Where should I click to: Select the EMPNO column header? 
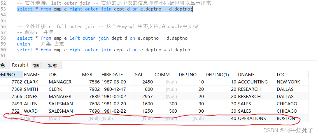(11, 74)
